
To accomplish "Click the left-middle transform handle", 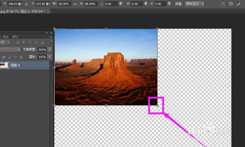I will (x=55, y=67).
